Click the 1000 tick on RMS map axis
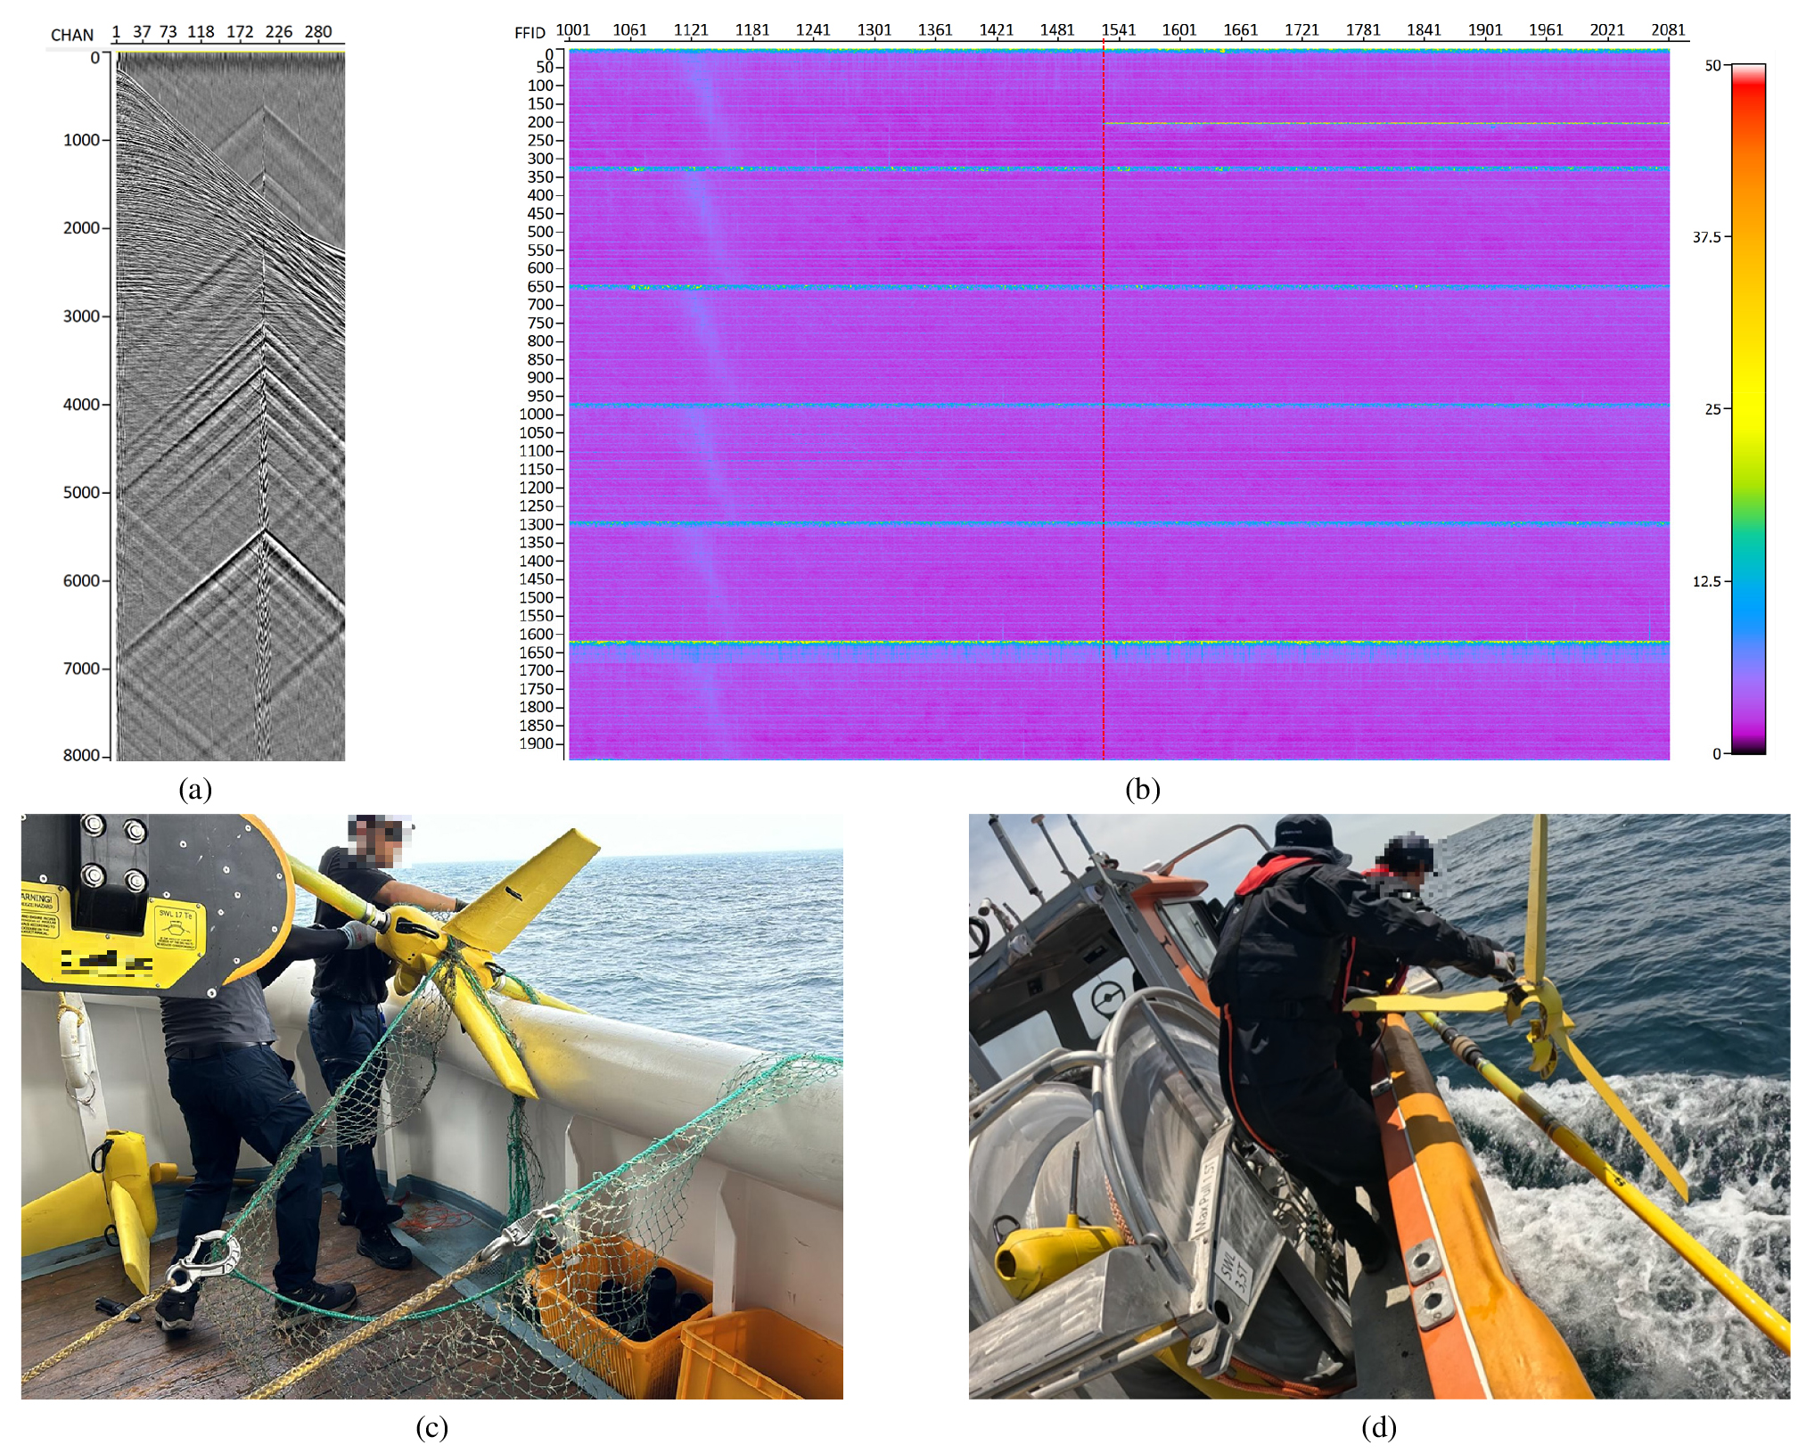This screenshot has height=1453, width=1806. tap(537, 415)
